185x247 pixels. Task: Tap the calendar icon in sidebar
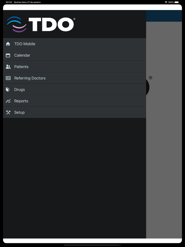point(8,55)
